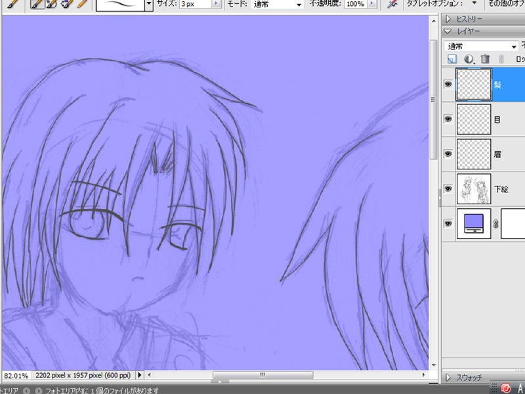The width and height of the screenshot is (525, 394).
Task: Open the モード blend mode dropdown
Action: point(277,5)
